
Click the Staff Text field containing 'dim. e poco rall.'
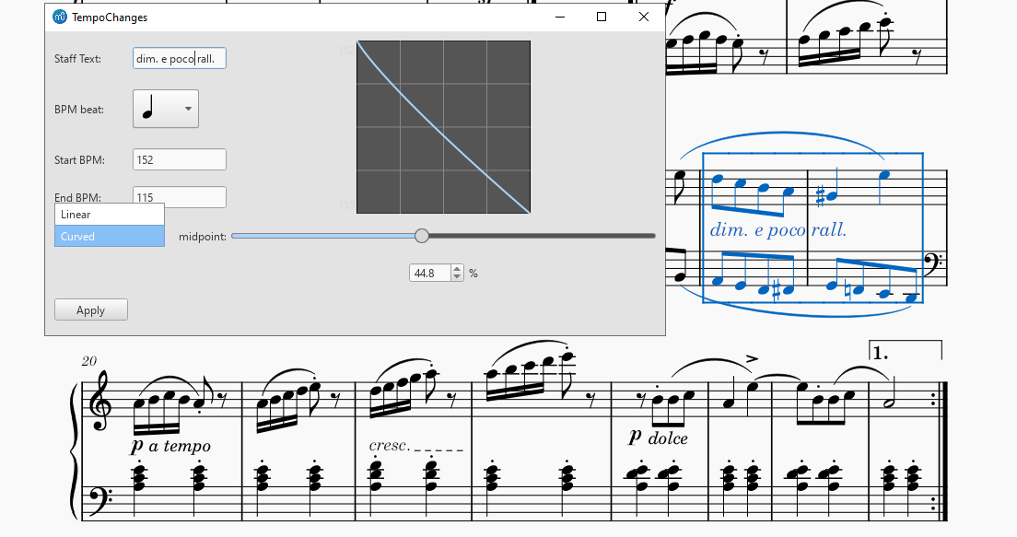click(179, 57)
